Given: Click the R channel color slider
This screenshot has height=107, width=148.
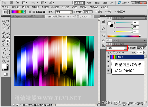Looking at the screenshot, I should (124, 23).
